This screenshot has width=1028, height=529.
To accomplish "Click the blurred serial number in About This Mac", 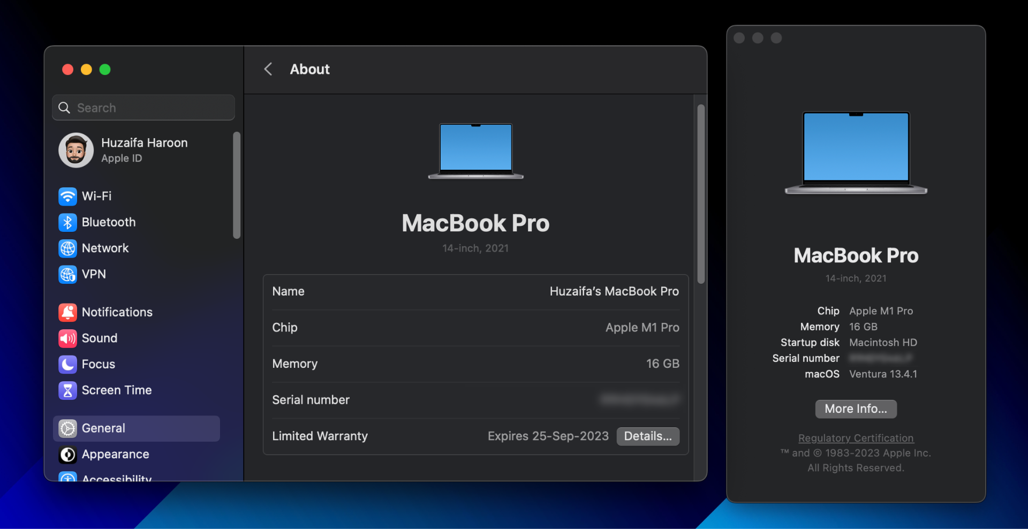I will tap(881, 358).
